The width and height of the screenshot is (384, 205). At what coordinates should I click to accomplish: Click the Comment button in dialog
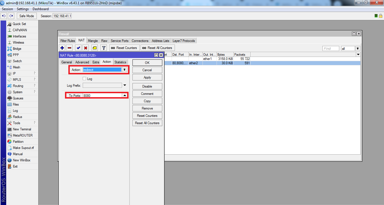pyautogui.click(x=147, y=94)
